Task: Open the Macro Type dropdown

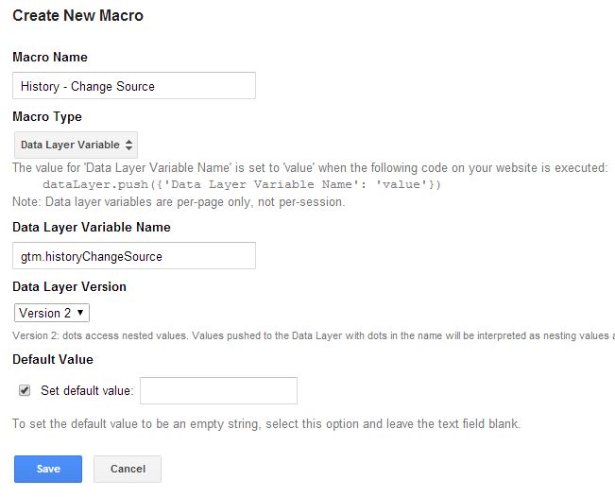Action: click(x=76, y=145)
